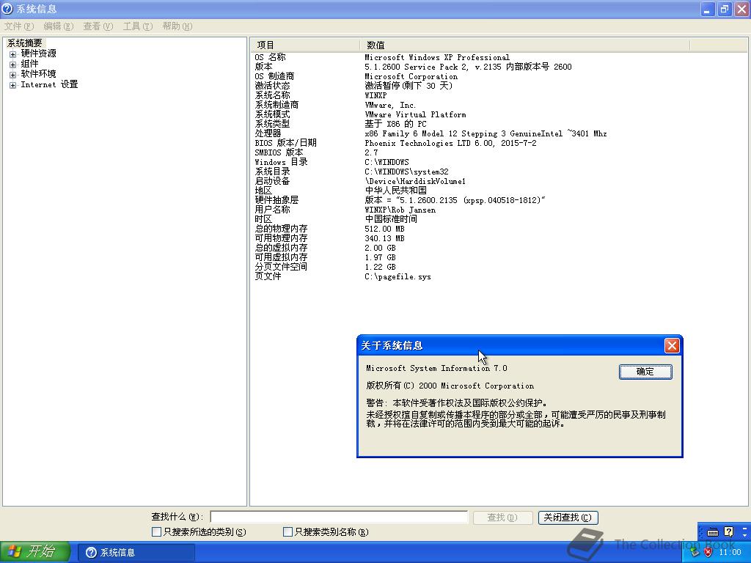The width and height of the screenshot is (751, 563).
Task: Expand the 软件环境 tree node
Action: point(13,75)
